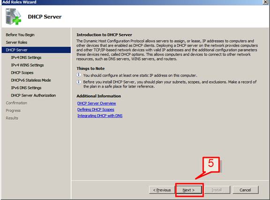Select the Server Roles step
The height and width of the screenshot is (200, 270).
[x=16, y=42]
